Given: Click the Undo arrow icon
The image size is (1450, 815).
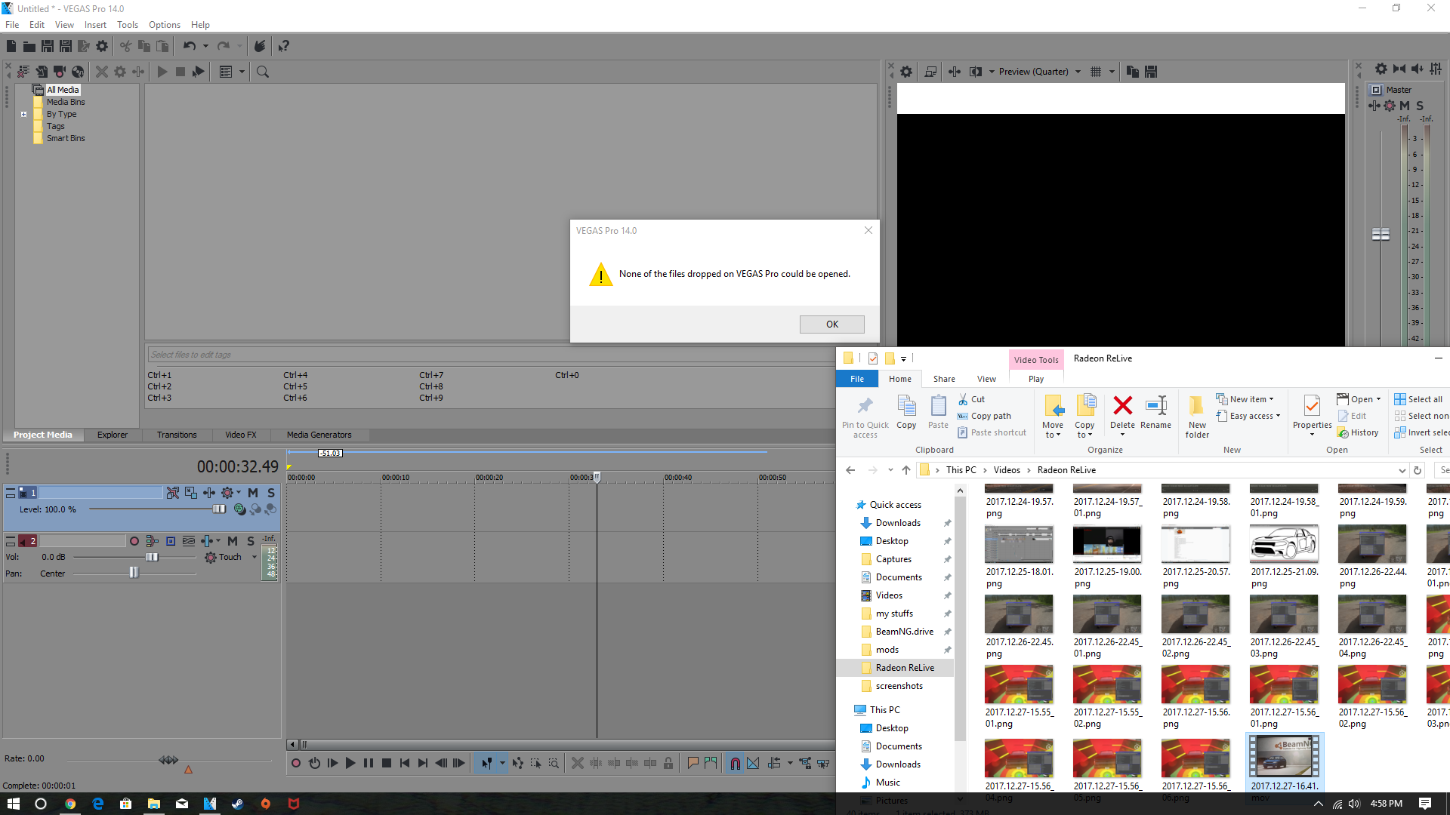Looking at the screenshot, I should pos(189,46).
